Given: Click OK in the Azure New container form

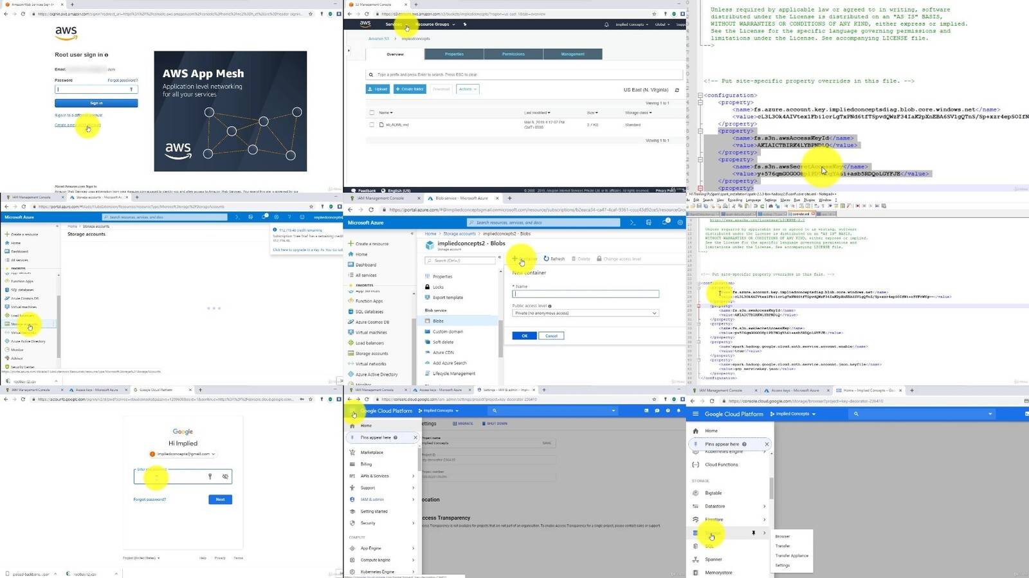Looking at the screenshot, I should 524,336.
